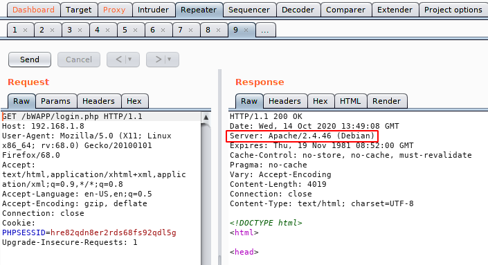Close Repeater sub-tab 3
The width and height of the screenshot is (488, 265).
[x=80, y=30]
